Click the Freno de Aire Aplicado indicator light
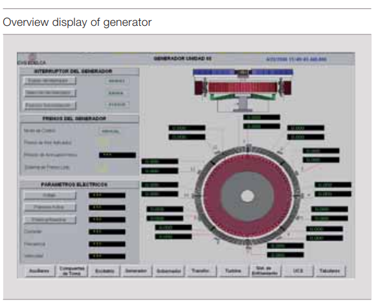Image resolution: width=380 pixels, height=306 pixels. [103, 142]
